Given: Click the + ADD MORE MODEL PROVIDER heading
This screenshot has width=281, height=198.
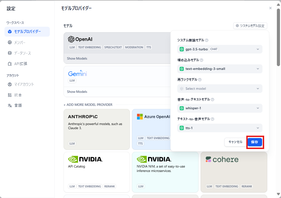Looking at the screenshot, I should pyautogui.click(x=88, y=105).
